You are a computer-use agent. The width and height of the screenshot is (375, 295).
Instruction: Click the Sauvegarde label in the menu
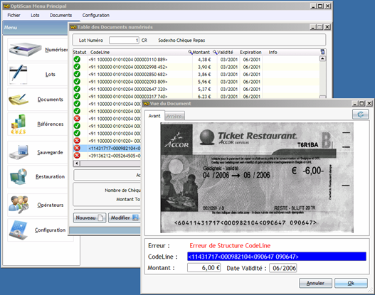click(50, 152)
